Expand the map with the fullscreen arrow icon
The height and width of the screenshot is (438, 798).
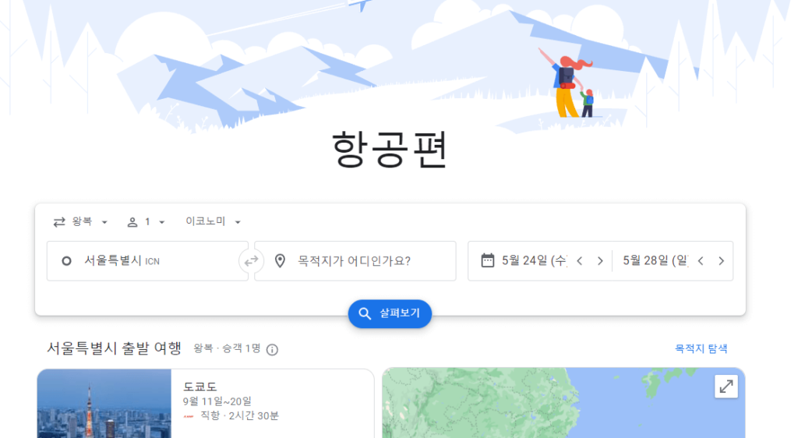click(726, 387)
